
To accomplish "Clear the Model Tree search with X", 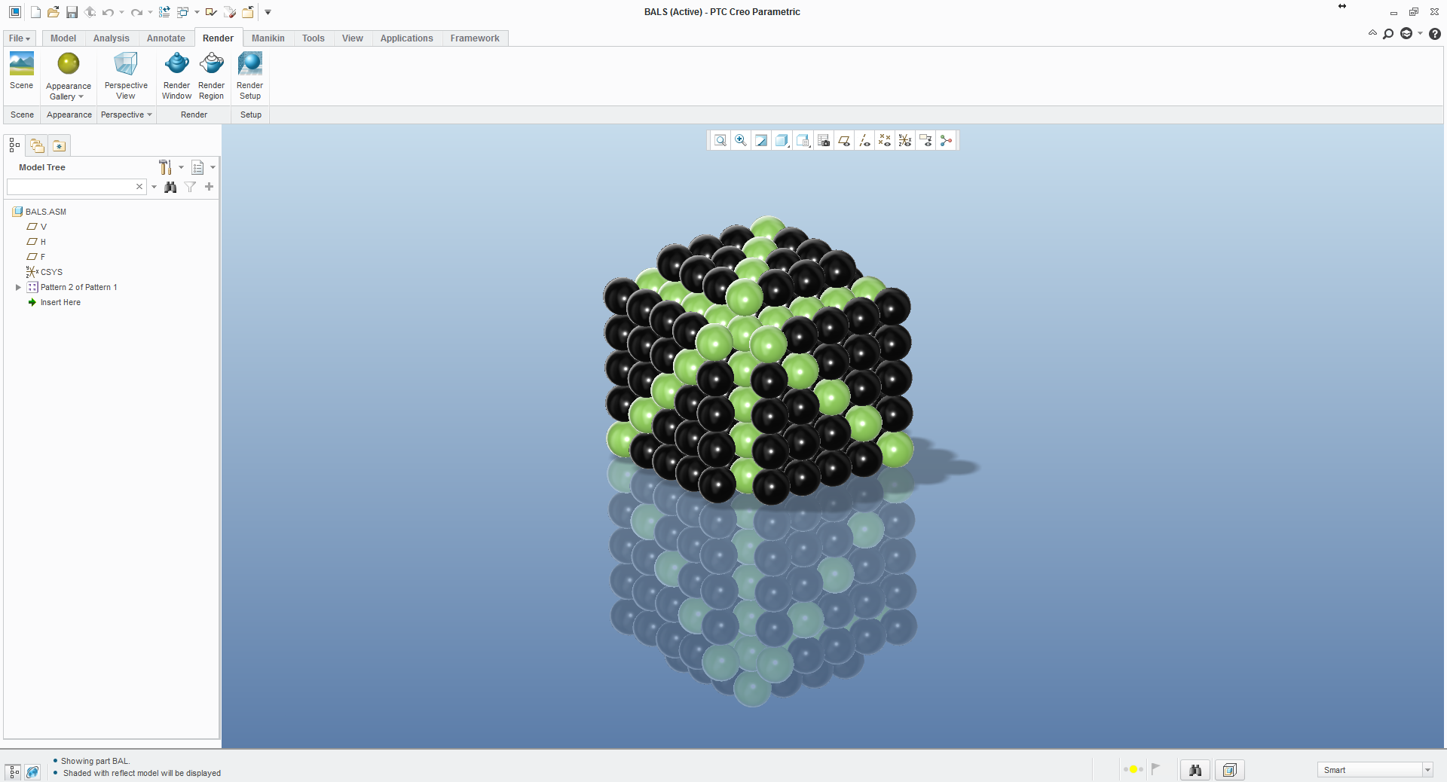I will pyautogui.click(x=139, y=187).
